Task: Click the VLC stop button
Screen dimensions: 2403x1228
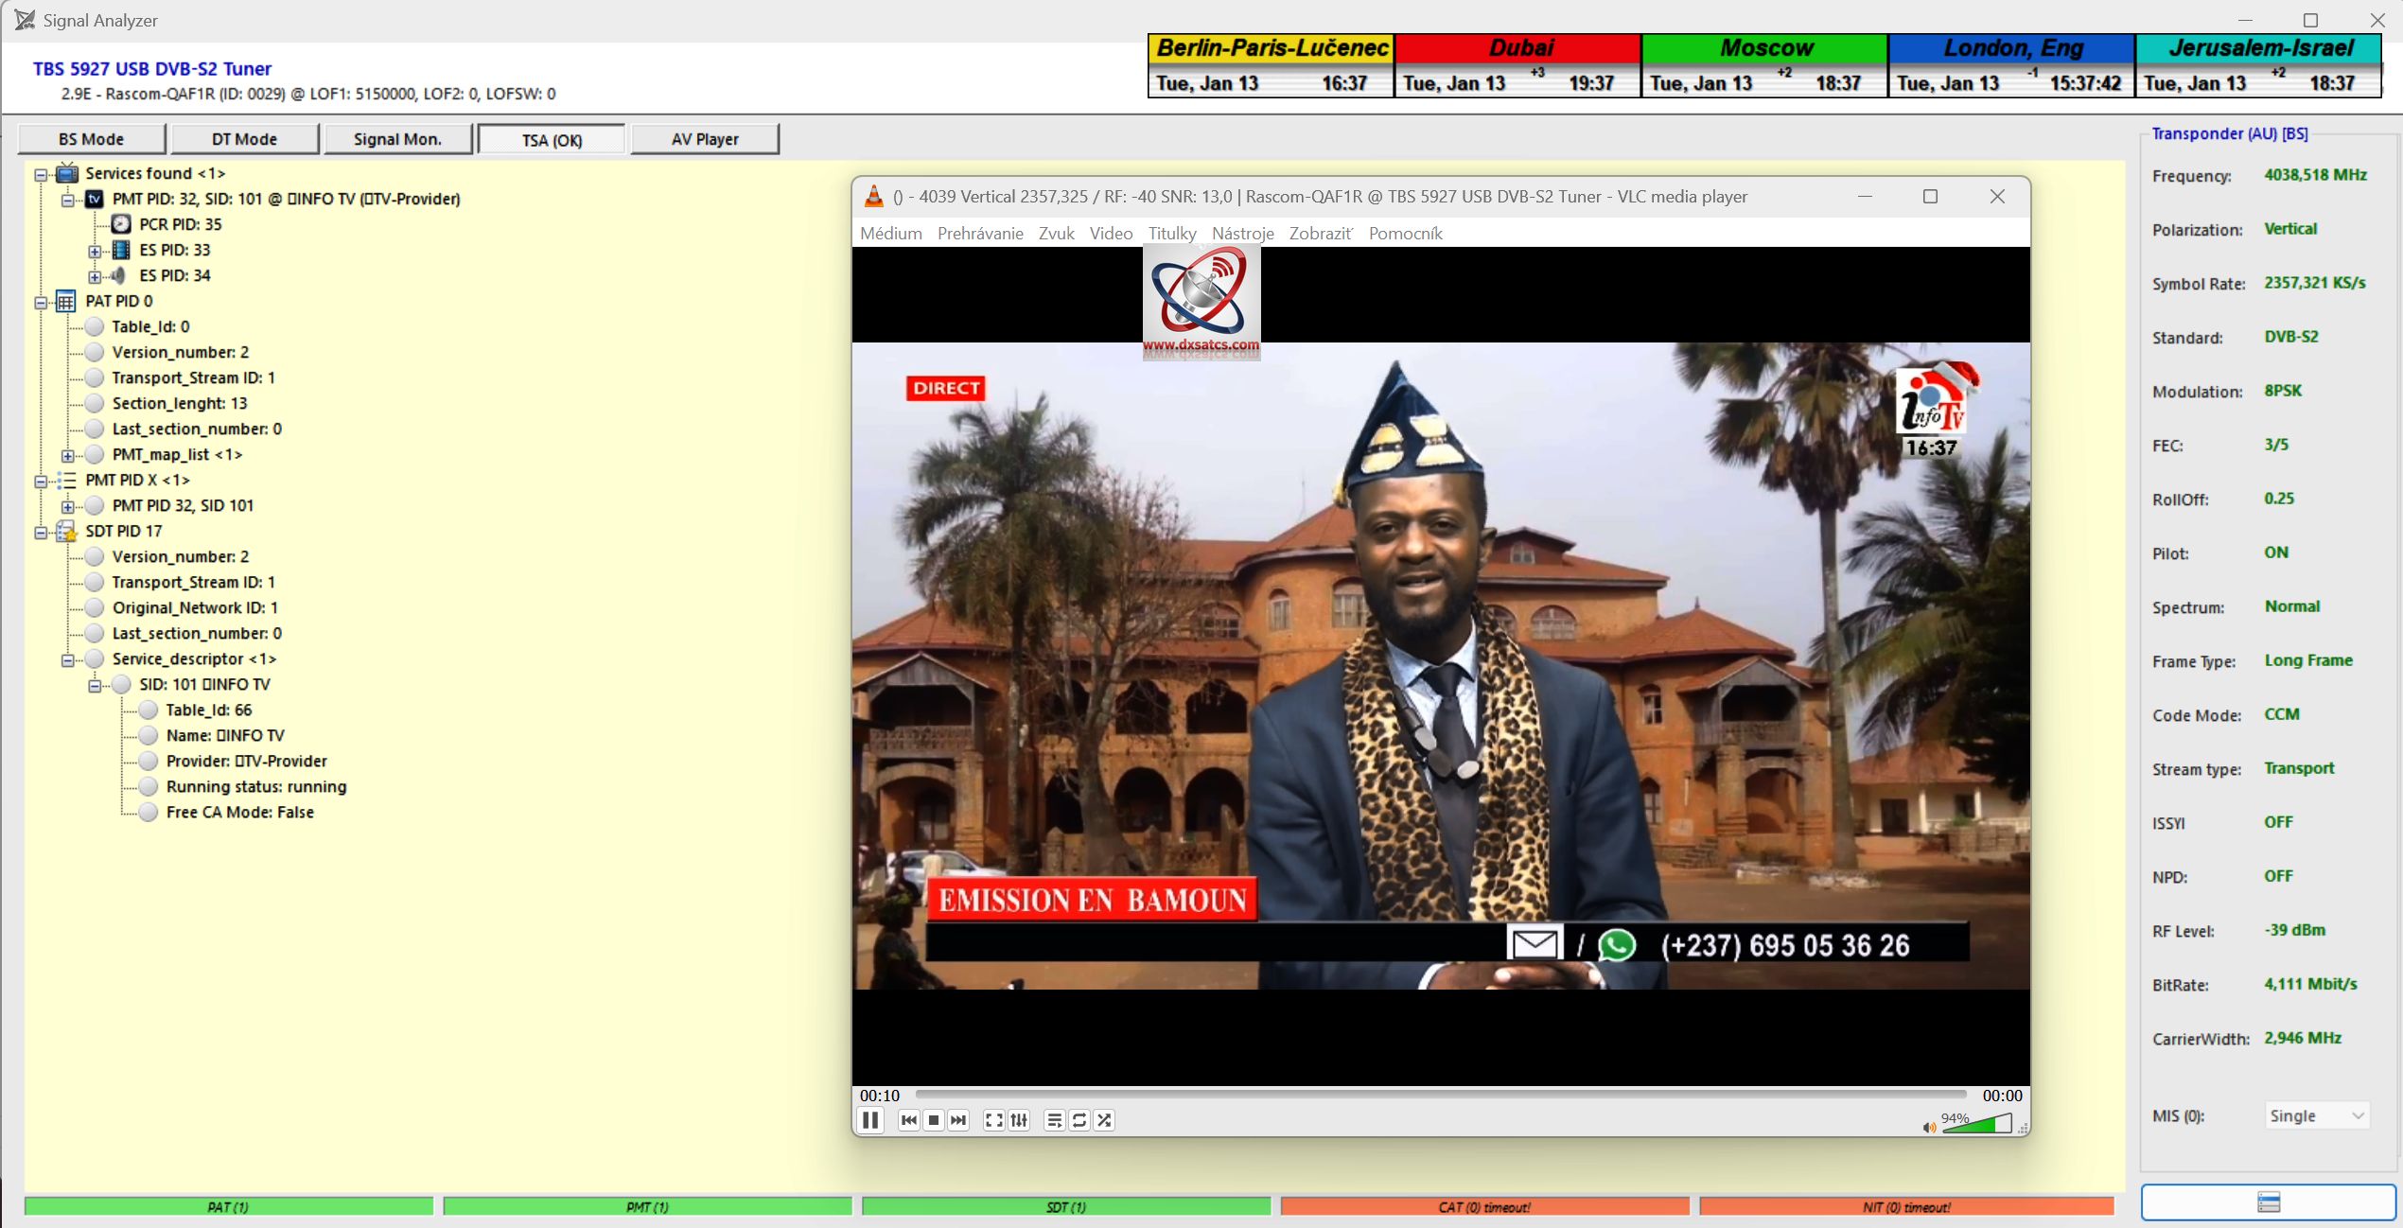Action: [934, 1120]
